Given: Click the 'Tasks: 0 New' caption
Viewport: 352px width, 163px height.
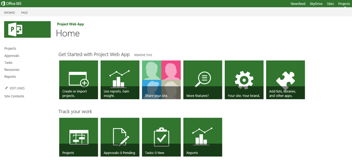Looking at the screenshot, I should coord(155,153).
